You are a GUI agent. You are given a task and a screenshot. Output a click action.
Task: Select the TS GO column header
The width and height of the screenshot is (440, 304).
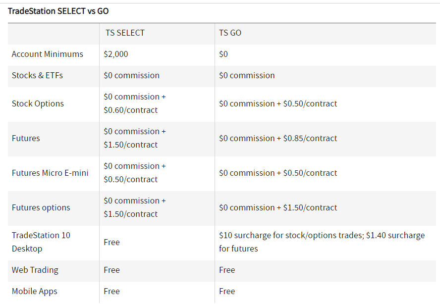click(230, 33)
